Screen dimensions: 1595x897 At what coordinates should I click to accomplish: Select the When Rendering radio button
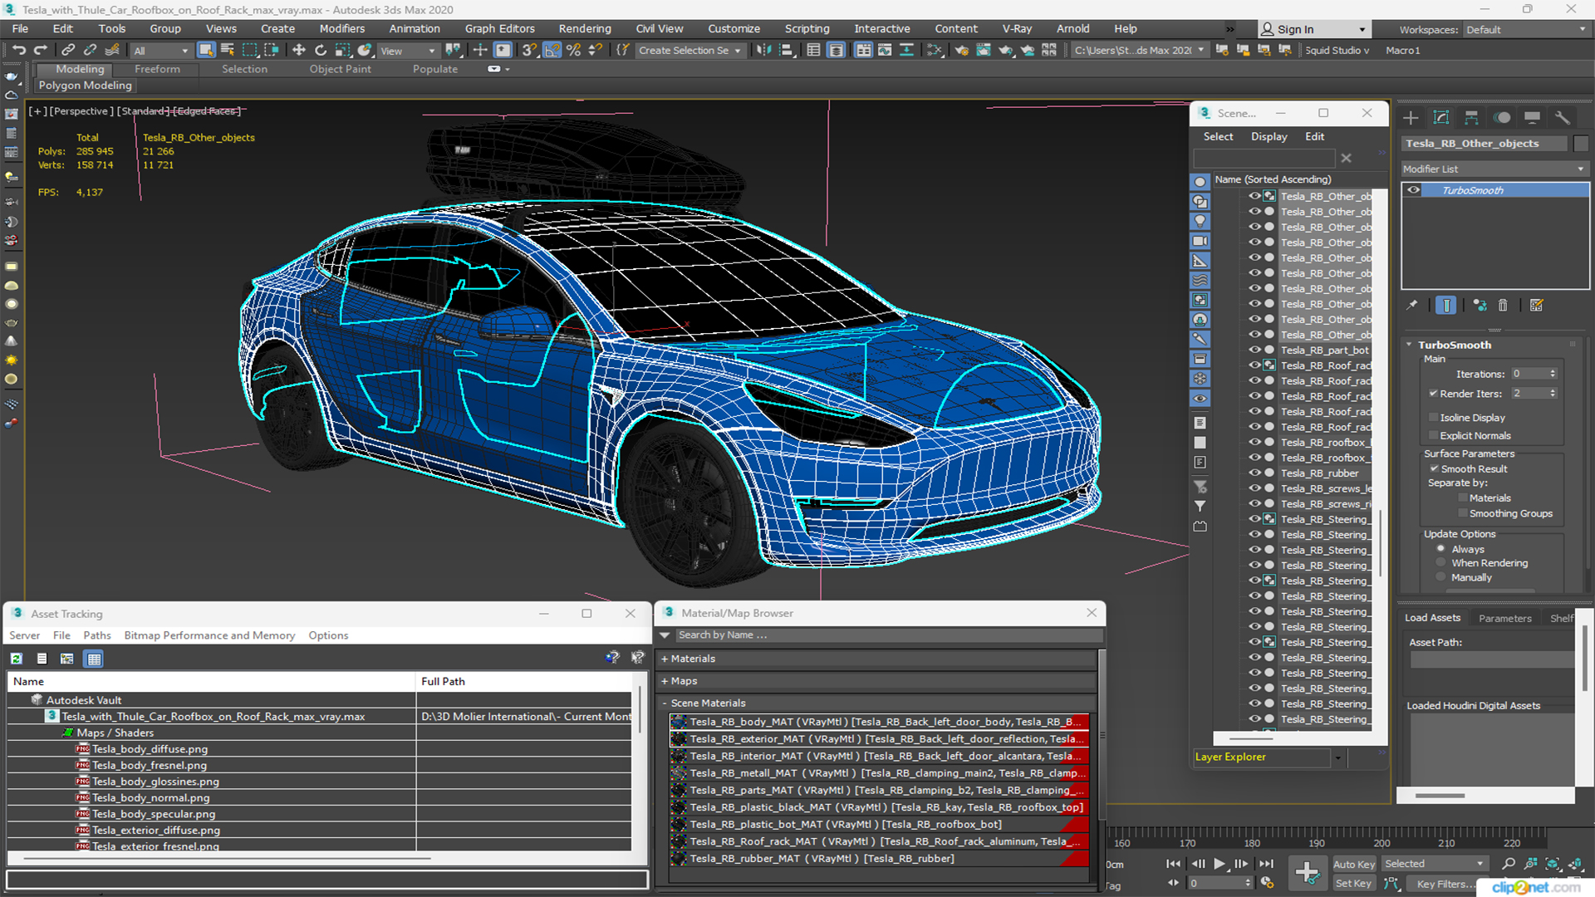click(x=1441, y=563)
